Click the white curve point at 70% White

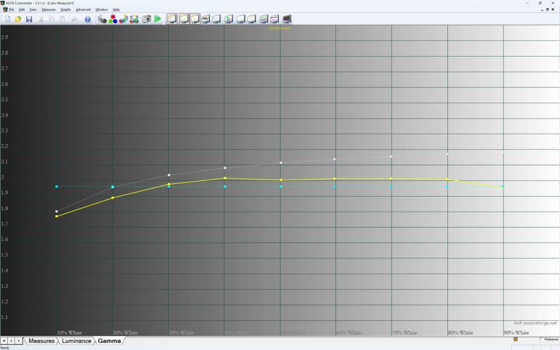point(391,156)
